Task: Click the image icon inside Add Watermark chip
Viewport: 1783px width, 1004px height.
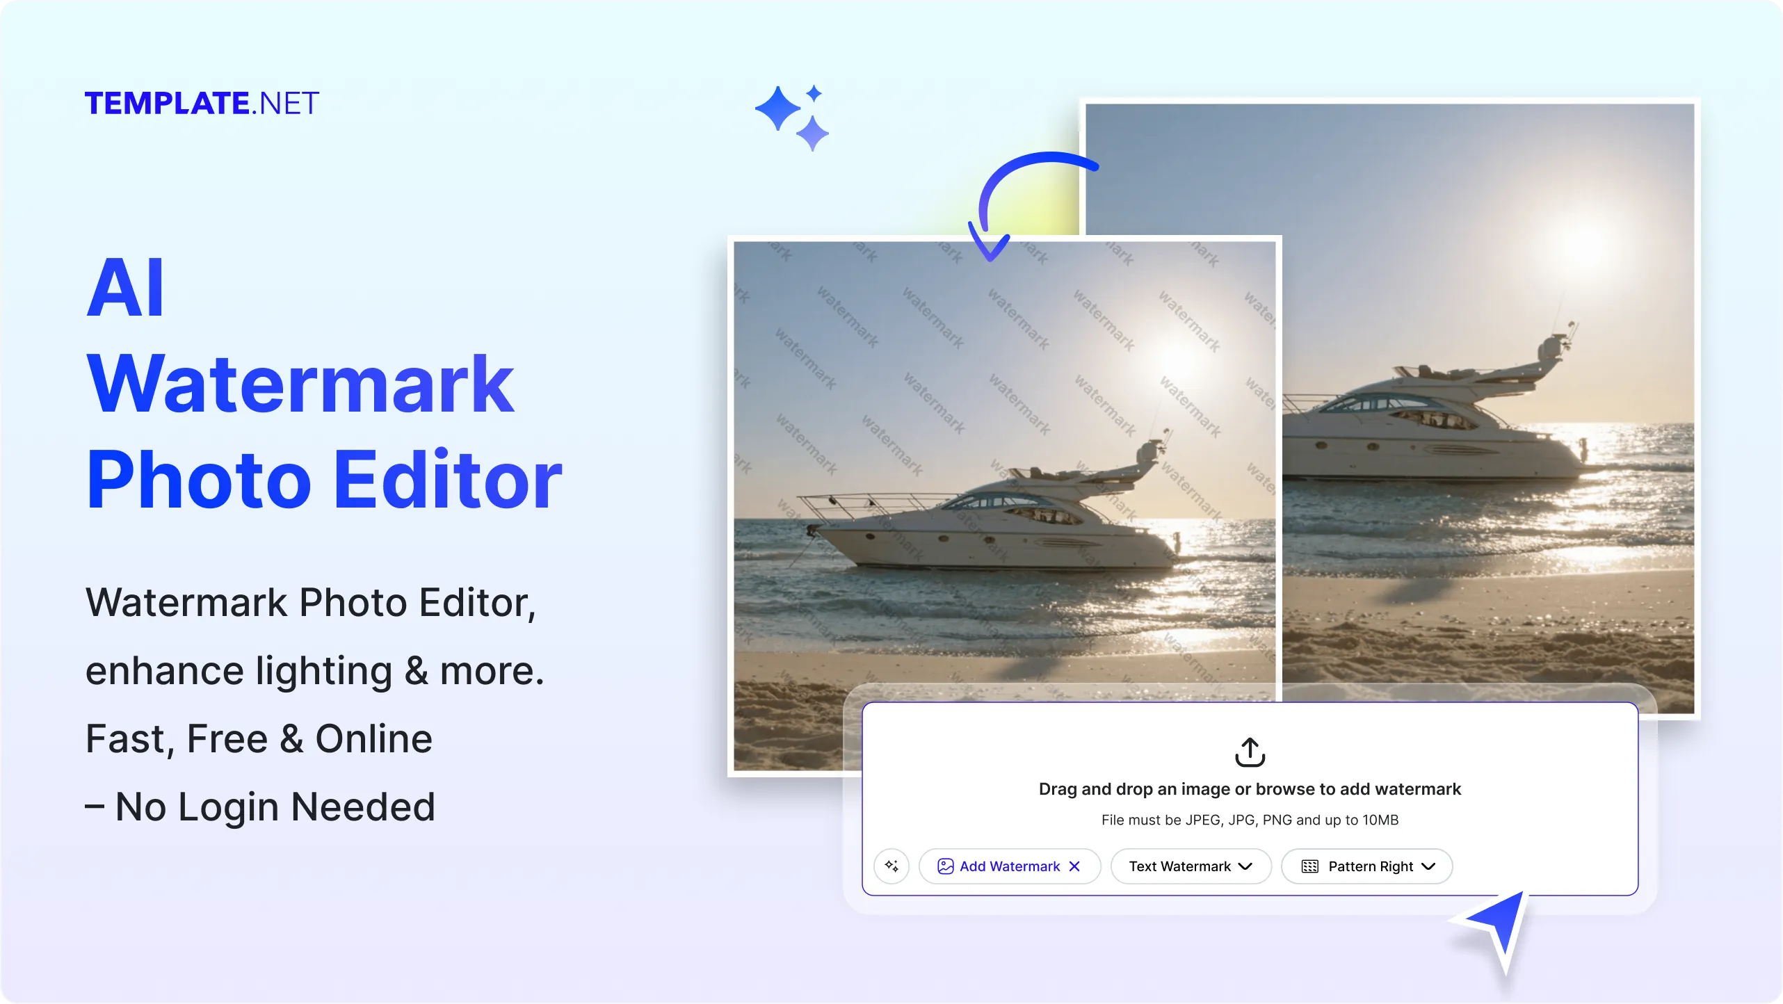Action: pos(946,866)
